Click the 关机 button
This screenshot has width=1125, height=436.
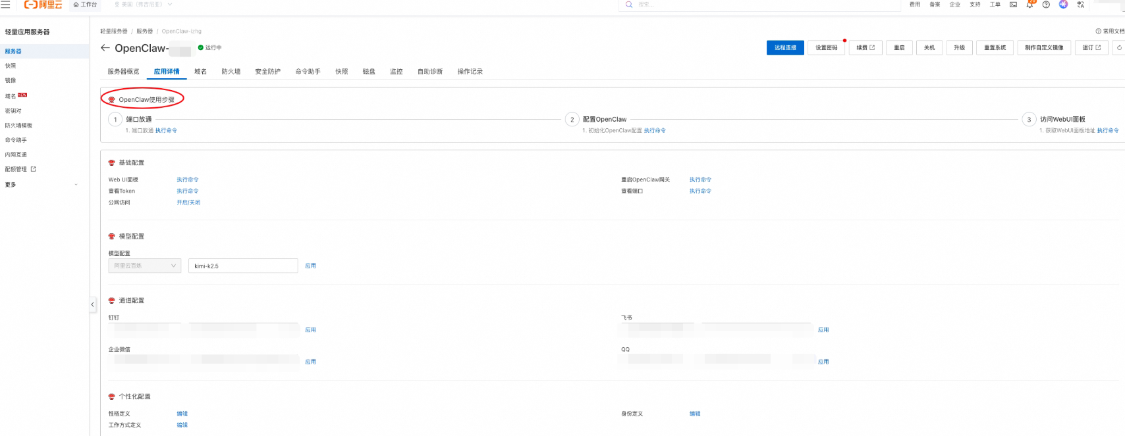point(929,47)
